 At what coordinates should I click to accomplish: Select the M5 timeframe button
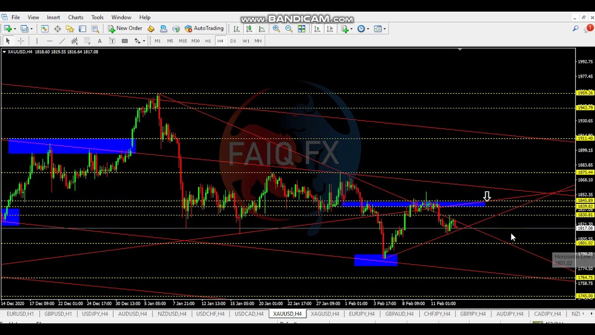tap(170, 41)
